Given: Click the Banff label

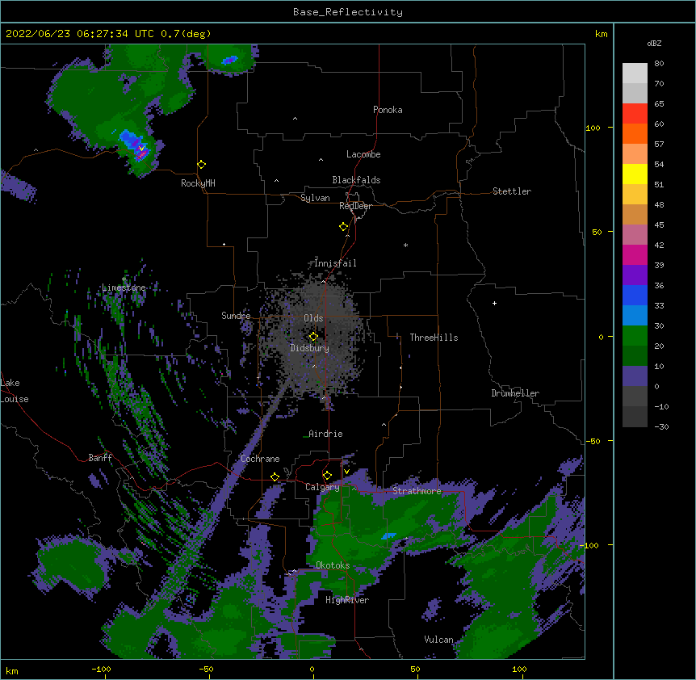Looking at the screenshot, I should tap(100, 458).
